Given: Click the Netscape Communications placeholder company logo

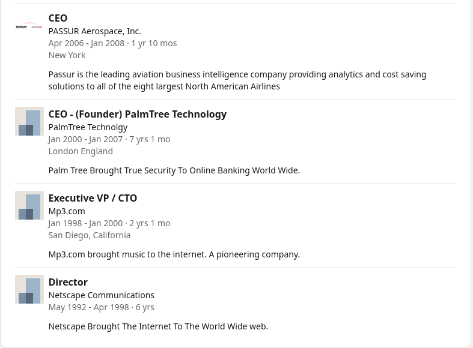Looking at the screenshot, I should coord(29,289).
